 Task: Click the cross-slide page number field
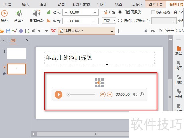coord(162,21)
